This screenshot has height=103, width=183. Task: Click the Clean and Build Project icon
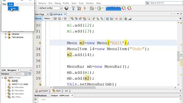point(79,8)
